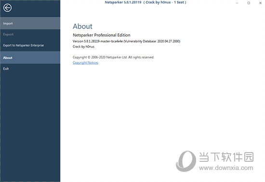This screenshot has width=265, height=182.
Task: Open the Import menu item
Action: click(x=30, y=23)
